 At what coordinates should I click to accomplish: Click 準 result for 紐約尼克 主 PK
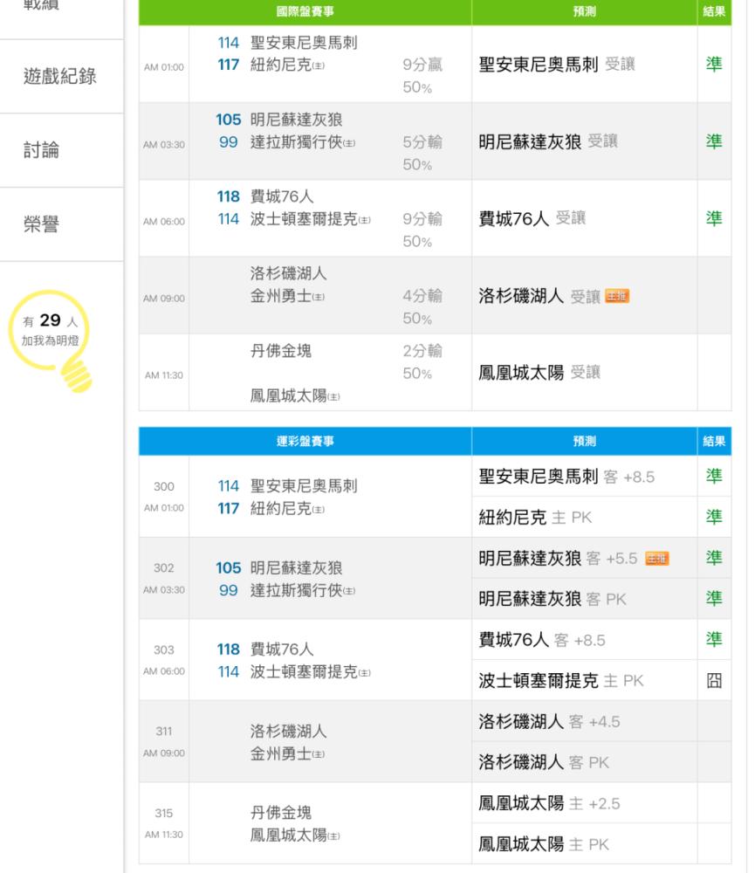tap(714, 517)
